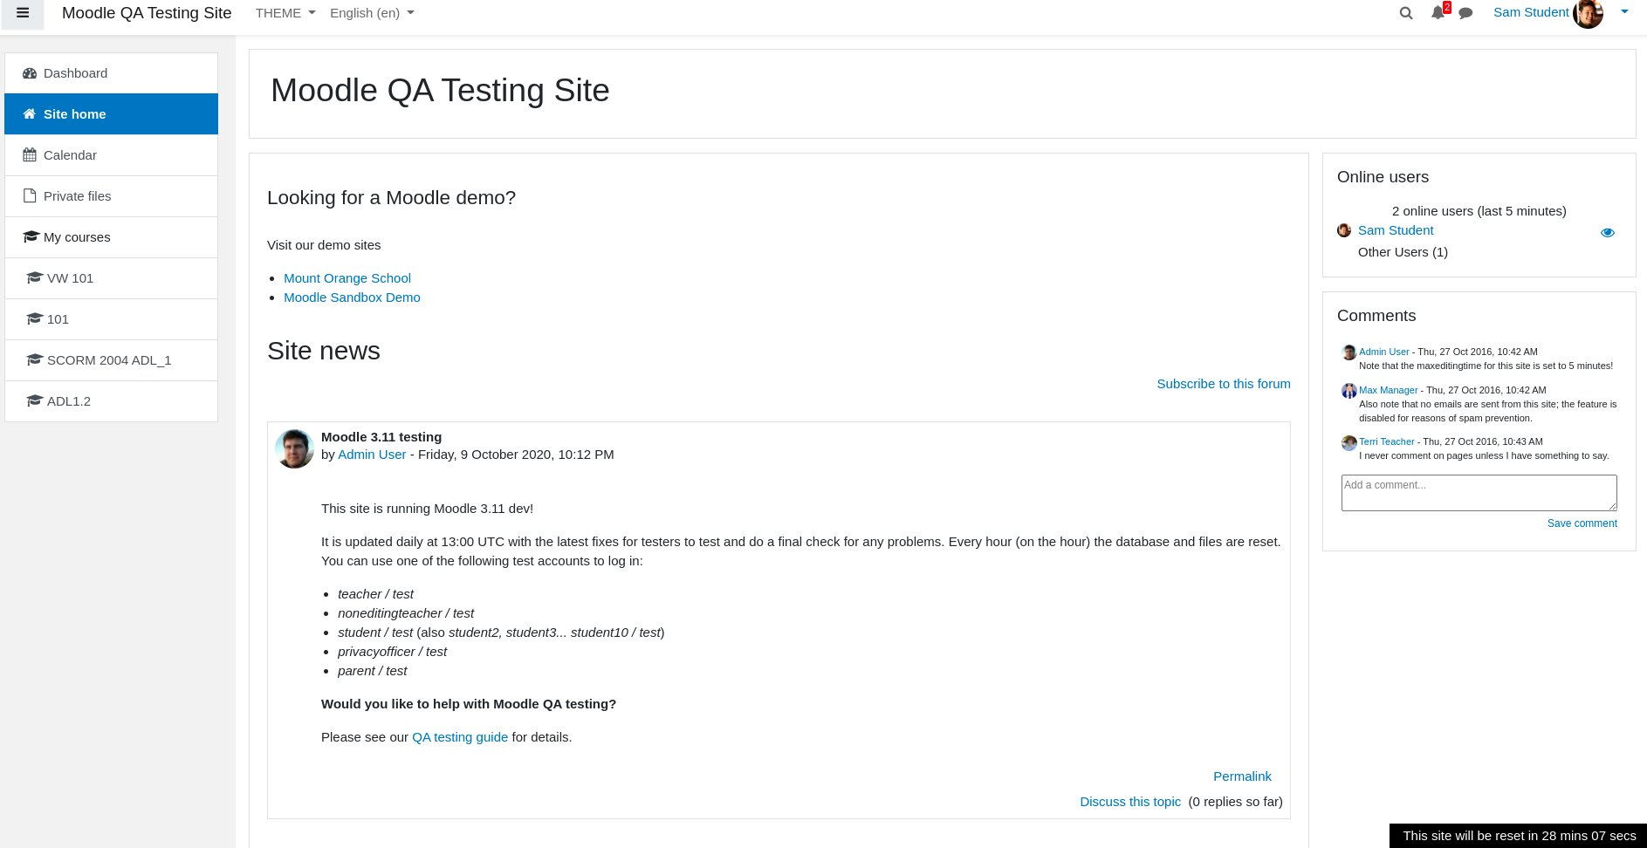Open the Permalink of the post
The width and height of the screenshot is (1647, 848).
1242,776
